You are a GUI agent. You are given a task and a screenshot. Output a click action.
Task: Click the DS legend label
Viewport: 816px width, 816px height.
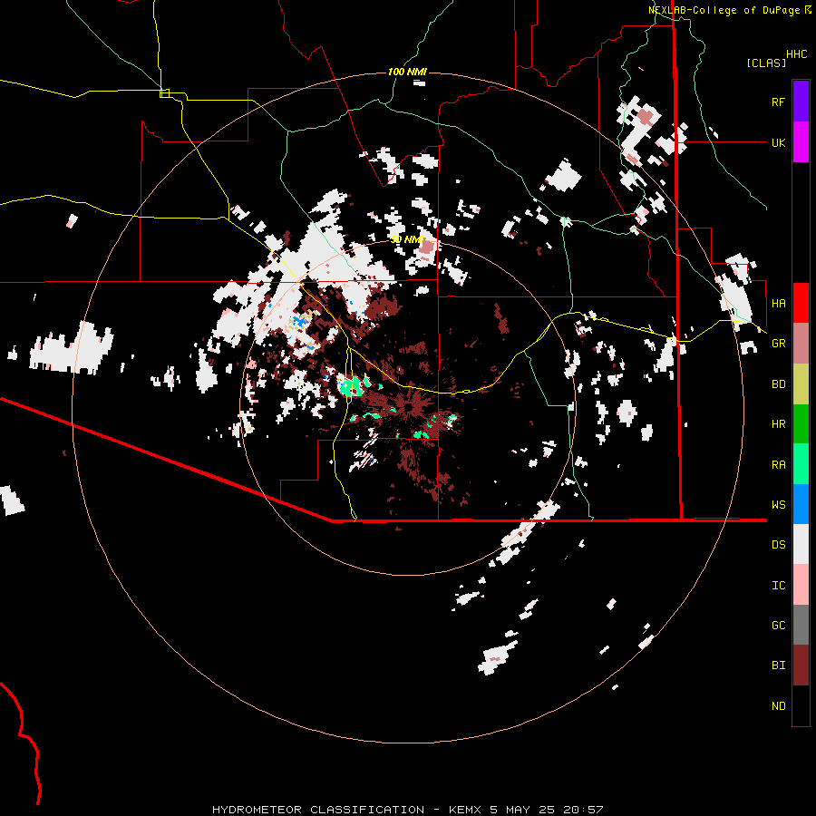(778, 545)
